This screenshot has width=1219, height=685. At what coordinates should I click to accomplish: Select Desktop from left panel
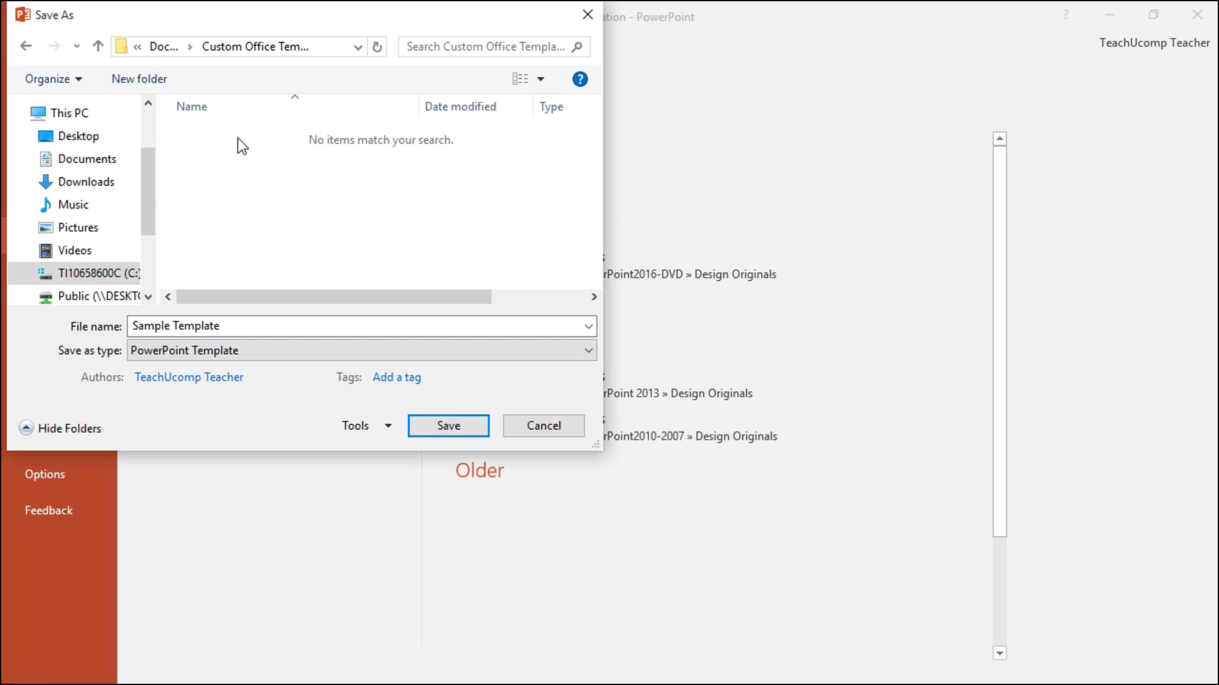click(78, 136)
